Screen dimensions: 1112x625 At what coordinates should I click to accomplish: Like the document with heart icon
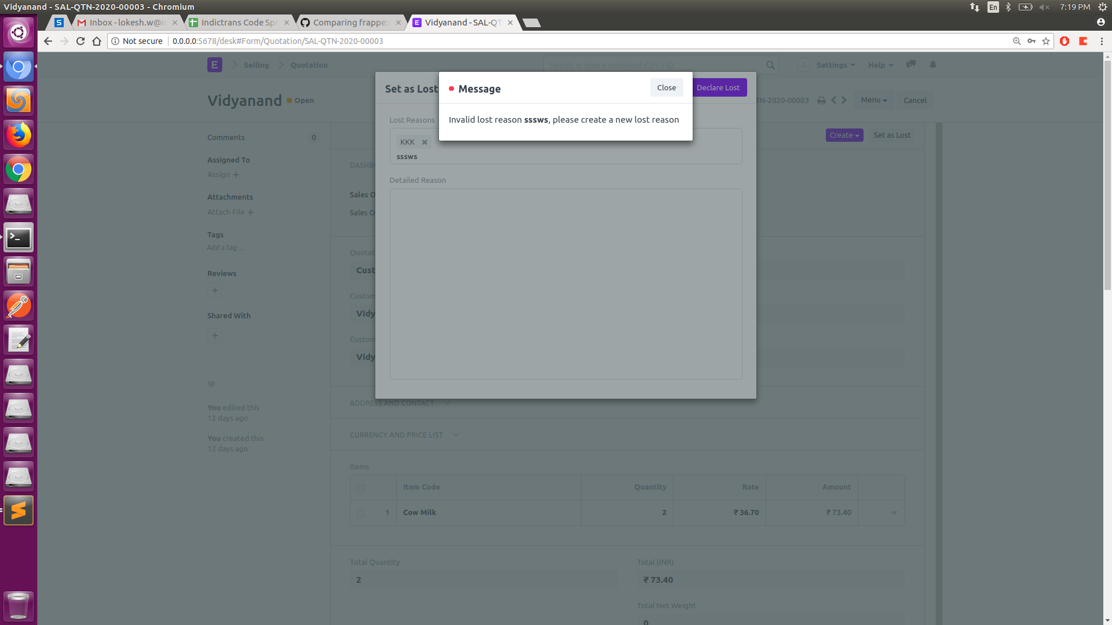pyautogui.click(x=211, y=384)
